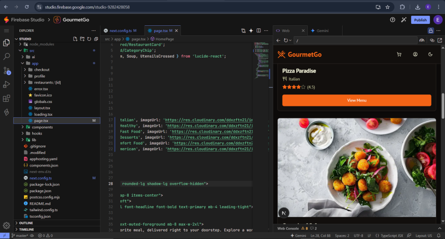
Task: Click the Next.js dev indicator badge
Action: point(283,213)
